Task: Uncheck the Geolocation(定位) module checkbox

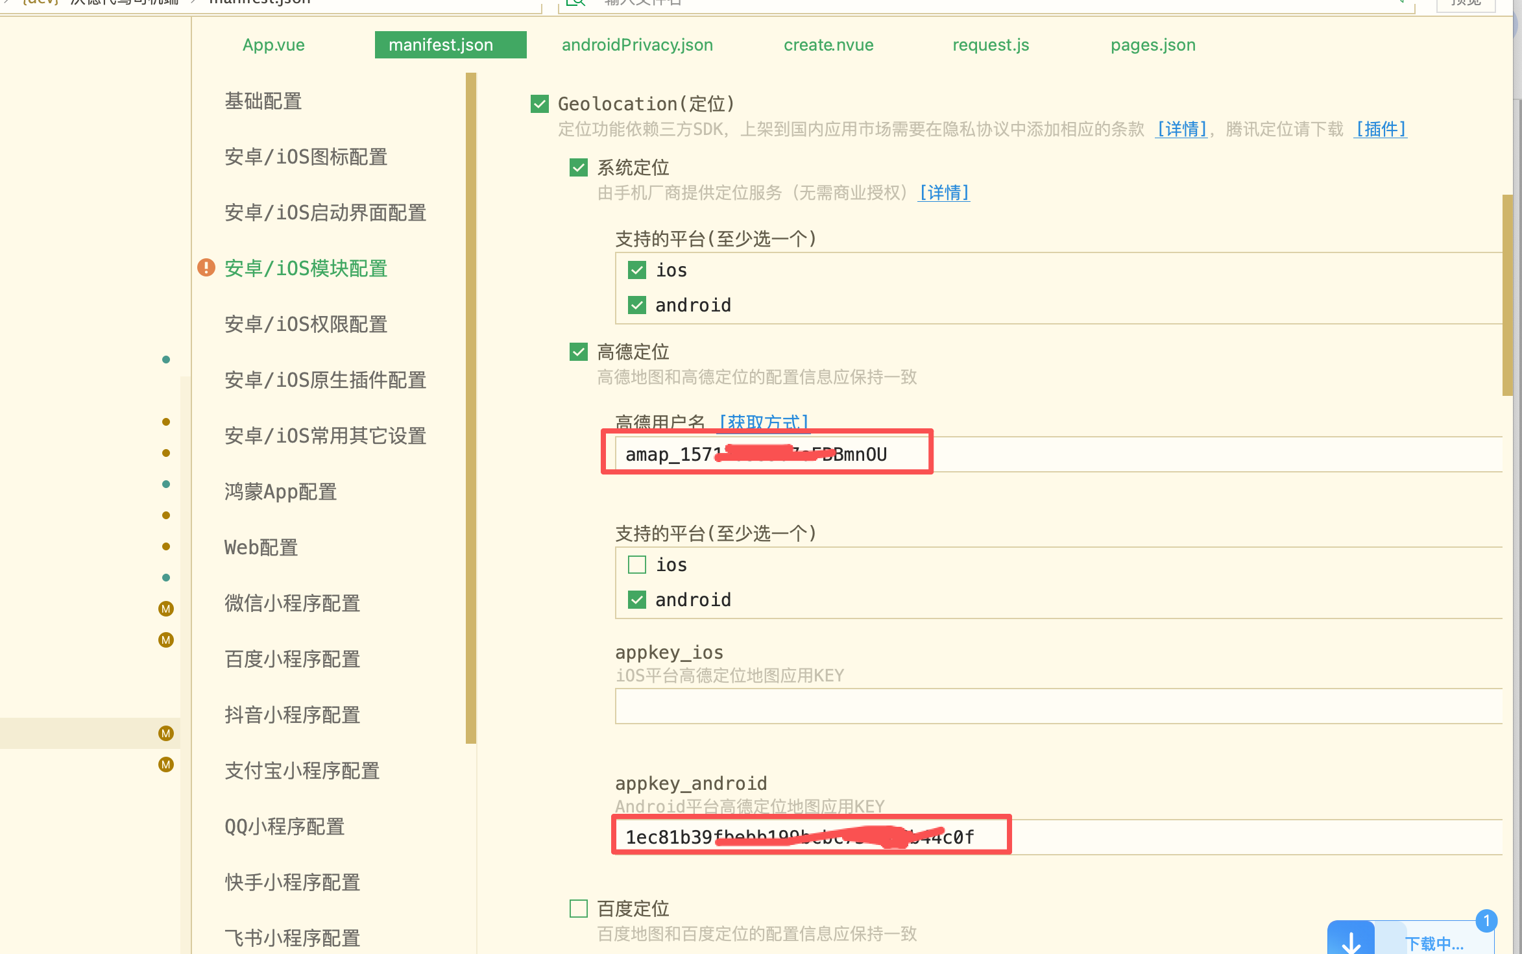Action: [540, 104]
